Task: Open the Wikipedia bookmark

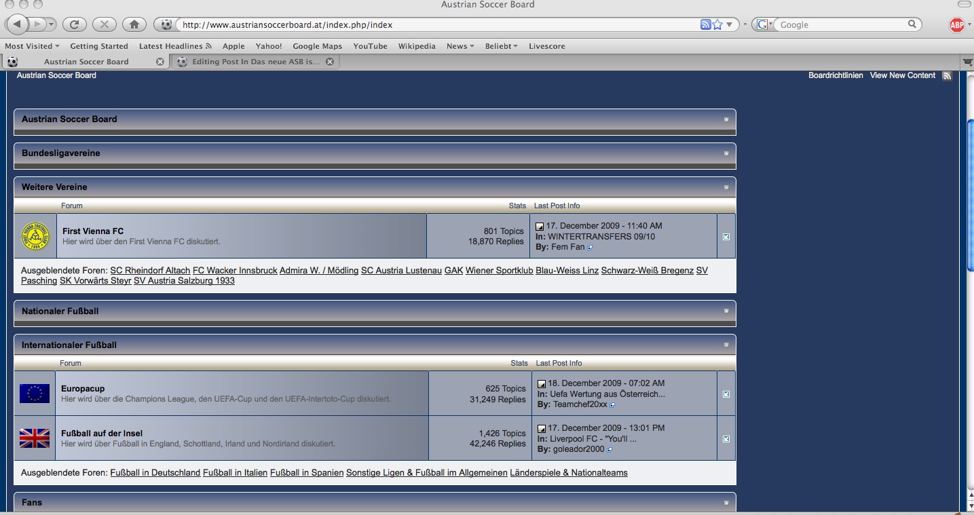Action: click(x=417, y=46)
